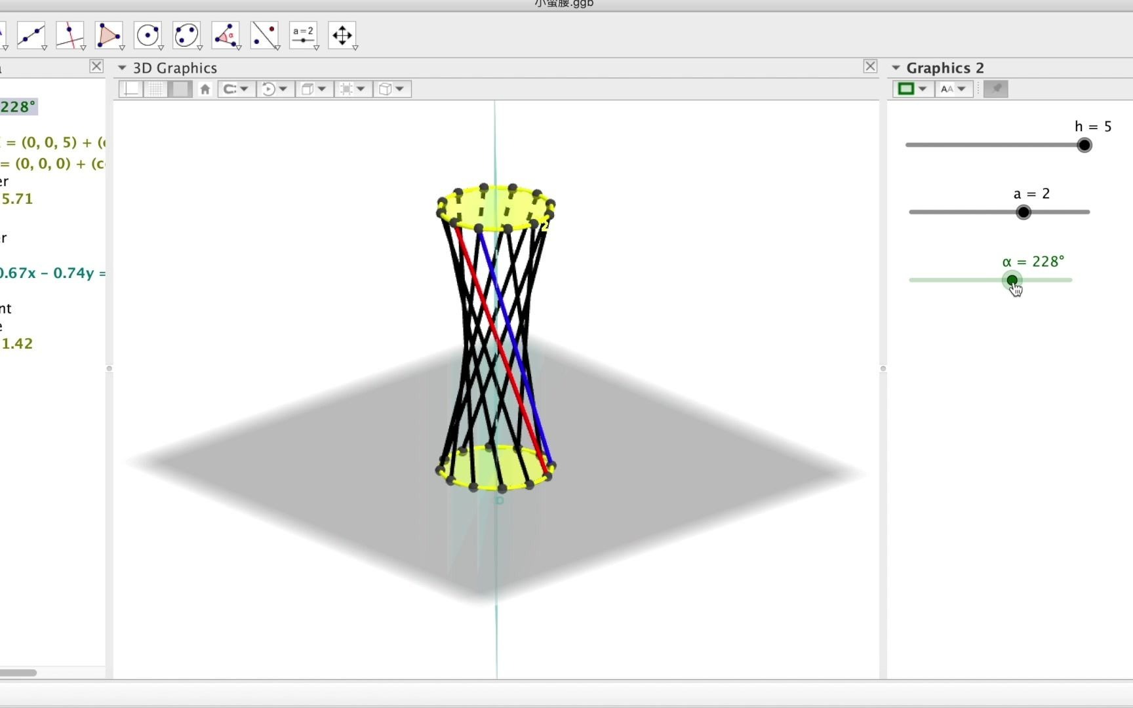Image resolution: width=1133 pixels, height=708 pixels.
Task: Click the Graphics 2 panel title
Action: pyautogui.click(x=945, y=68)
